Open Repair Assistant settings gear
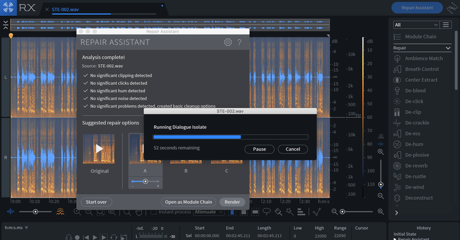This screenshot has width=460, height=240. 228,42
